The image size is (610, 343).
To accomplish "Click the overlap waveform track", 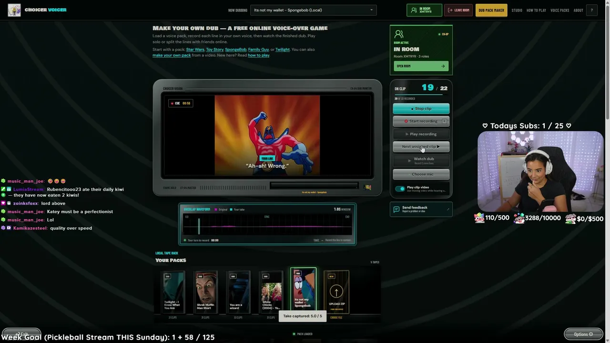I will [267, 225].
